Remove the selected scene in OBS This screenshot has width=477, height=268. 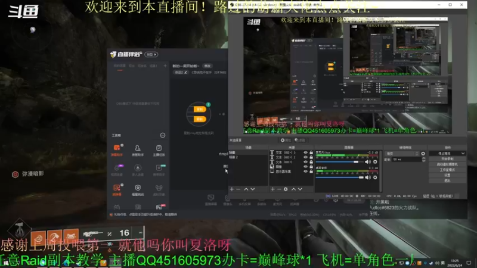pyautogui.click(x=238, y=189)
